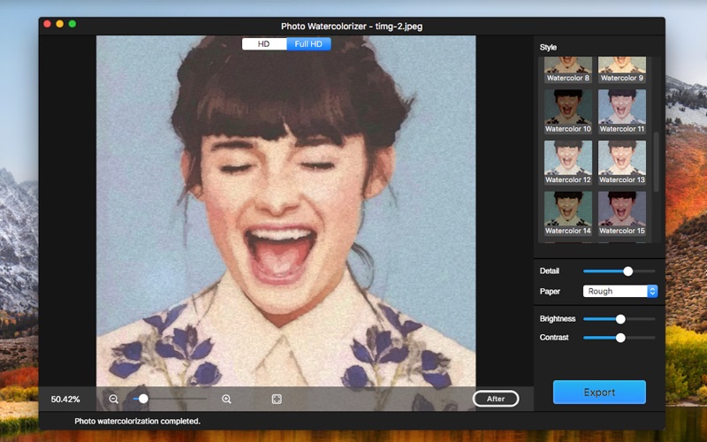Click the Contrast slider knob
The height and width of the screenshot is (442, 707).
[620, 338]
